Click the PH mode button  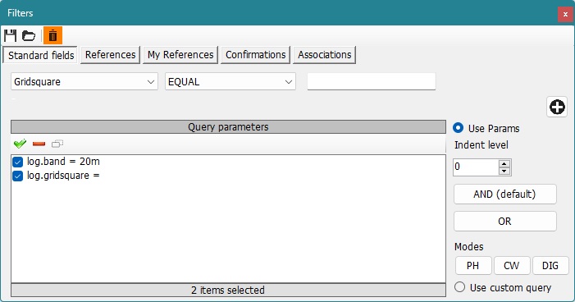pyautogui.click(x=473, y=265)
